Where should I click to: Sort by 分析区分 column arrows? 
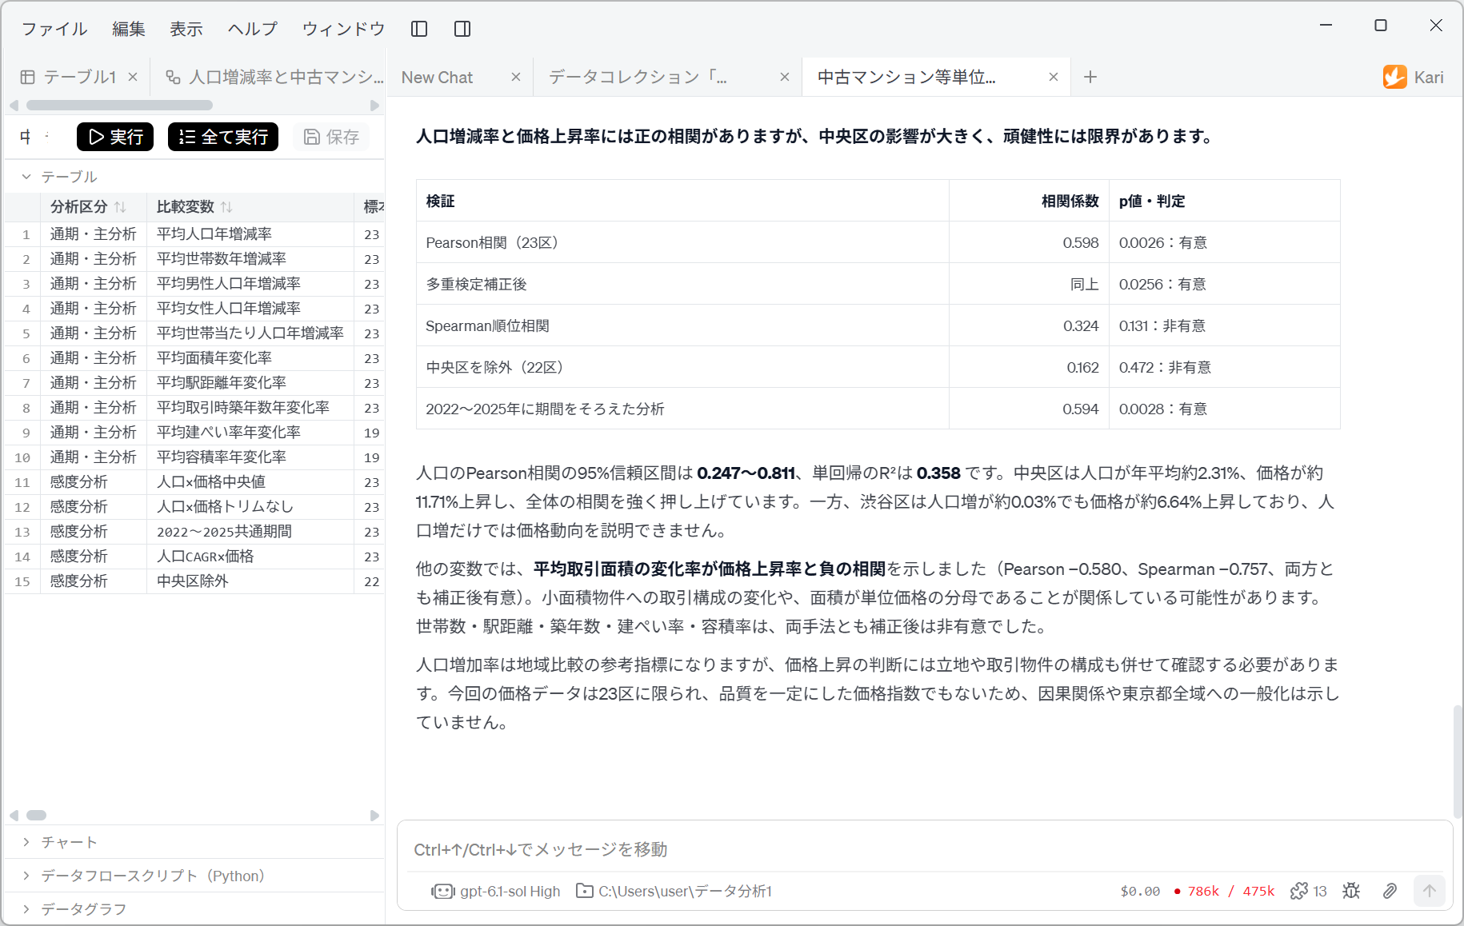pos(120,207)
